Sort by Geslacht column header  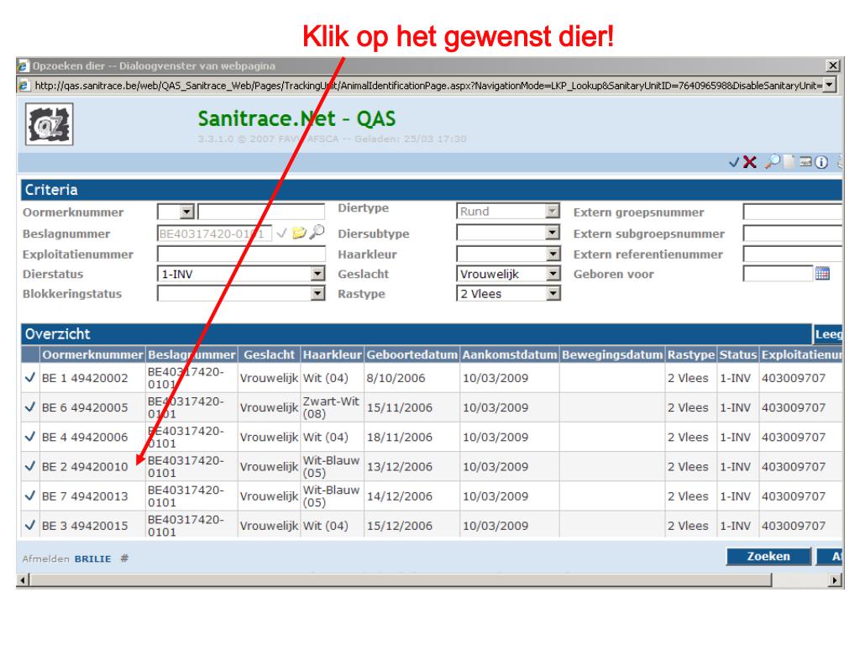(270, 354)
